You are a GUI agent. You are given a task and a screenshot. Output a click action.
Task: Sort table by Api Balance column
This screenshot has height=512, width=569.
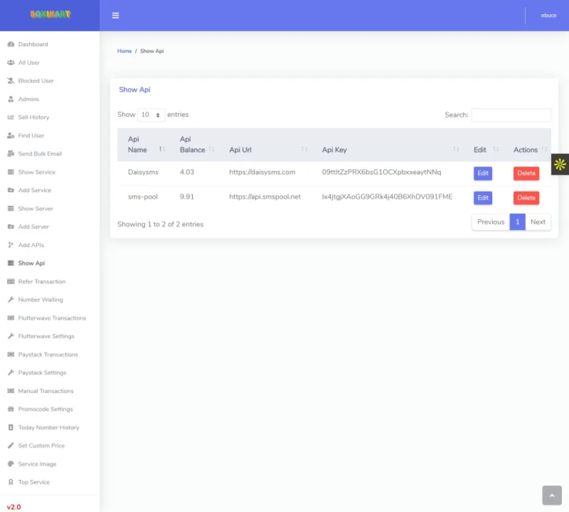[196, 145]
